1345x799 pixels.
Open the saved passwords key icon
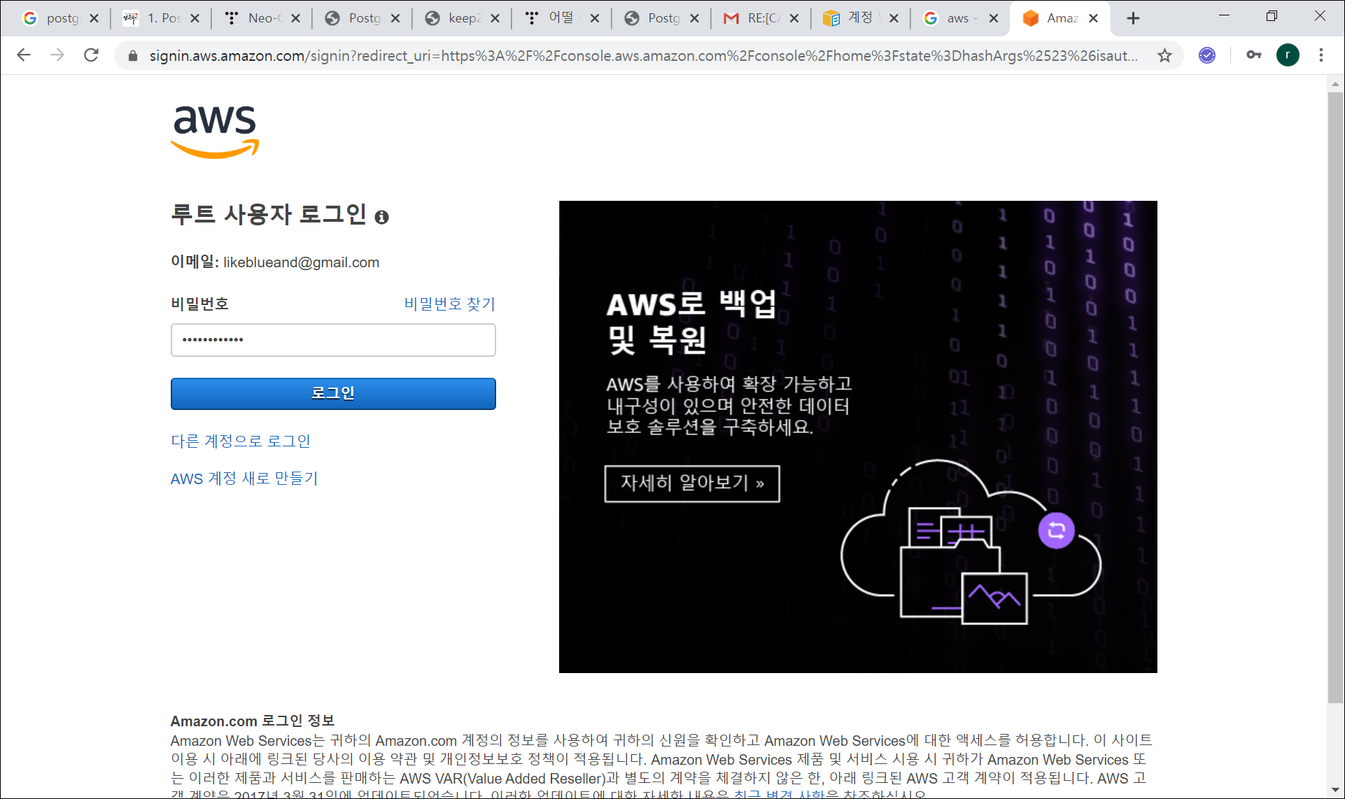[x=1254, y=55]
